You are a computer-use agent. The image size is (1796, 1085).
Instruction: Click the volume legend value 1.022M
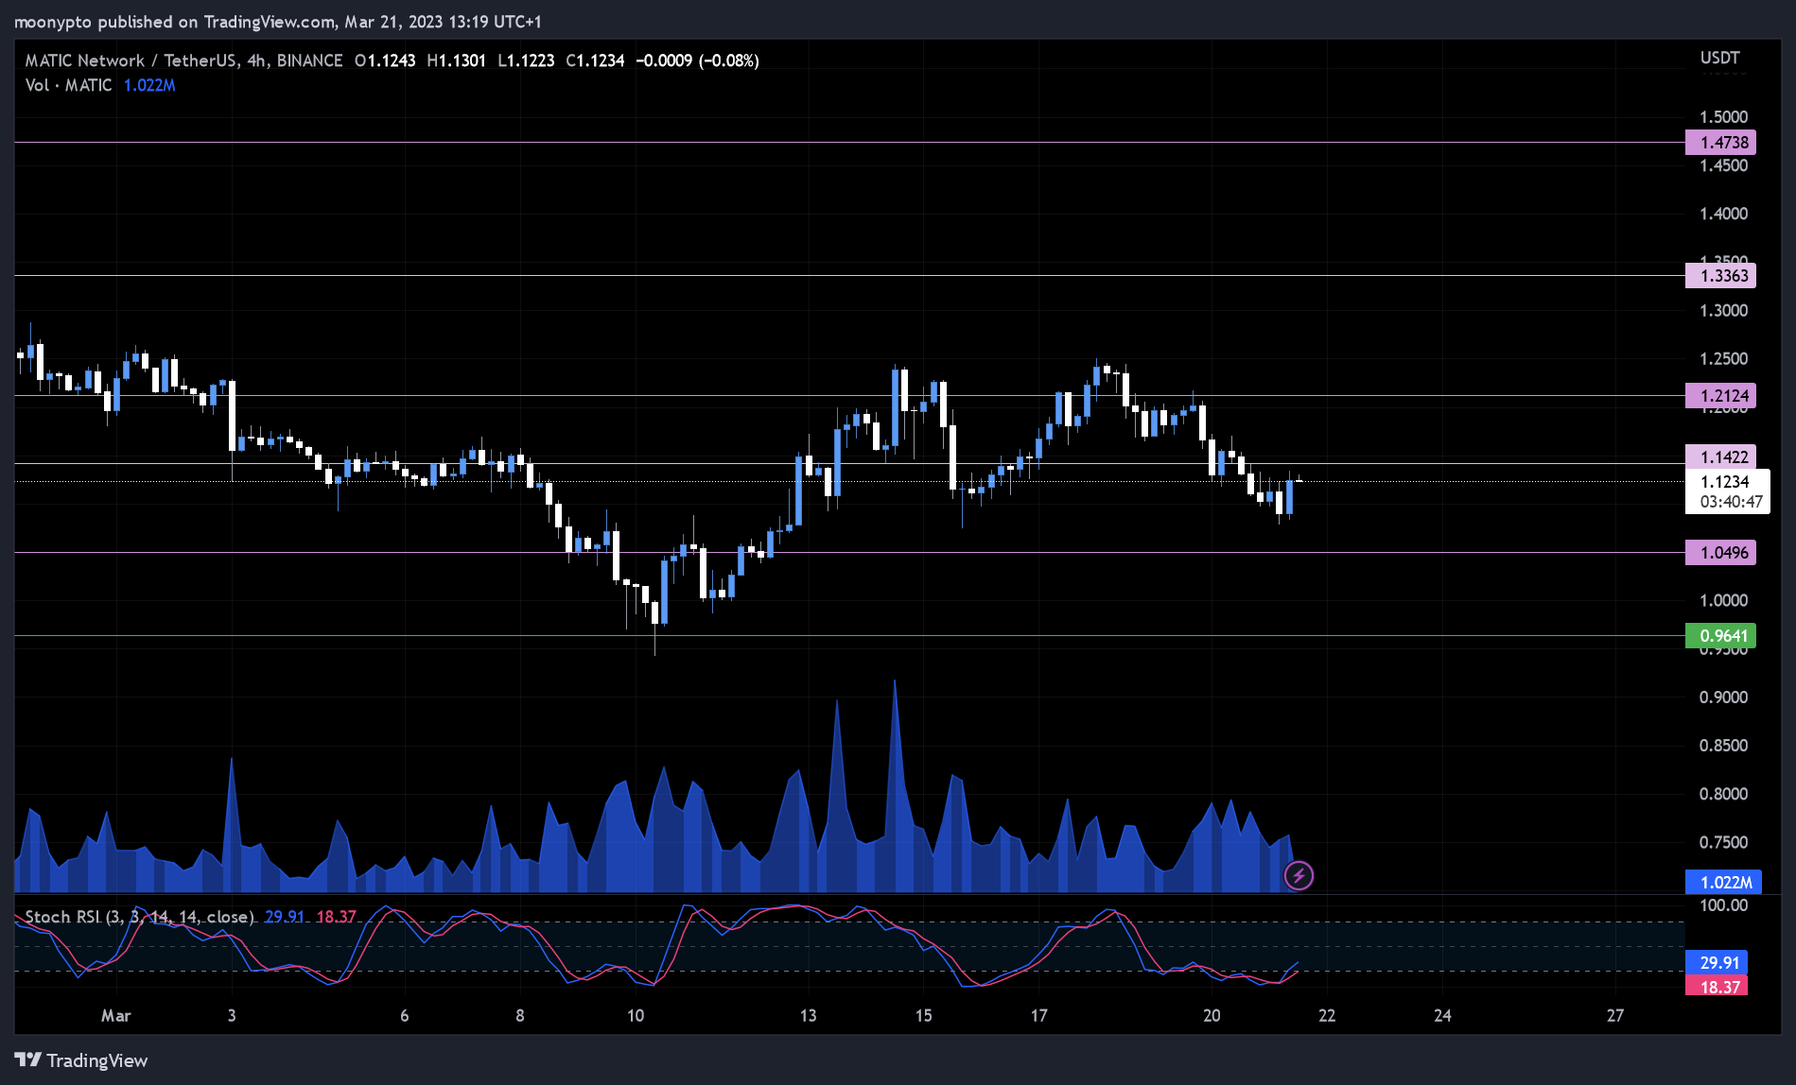[149, 85]
